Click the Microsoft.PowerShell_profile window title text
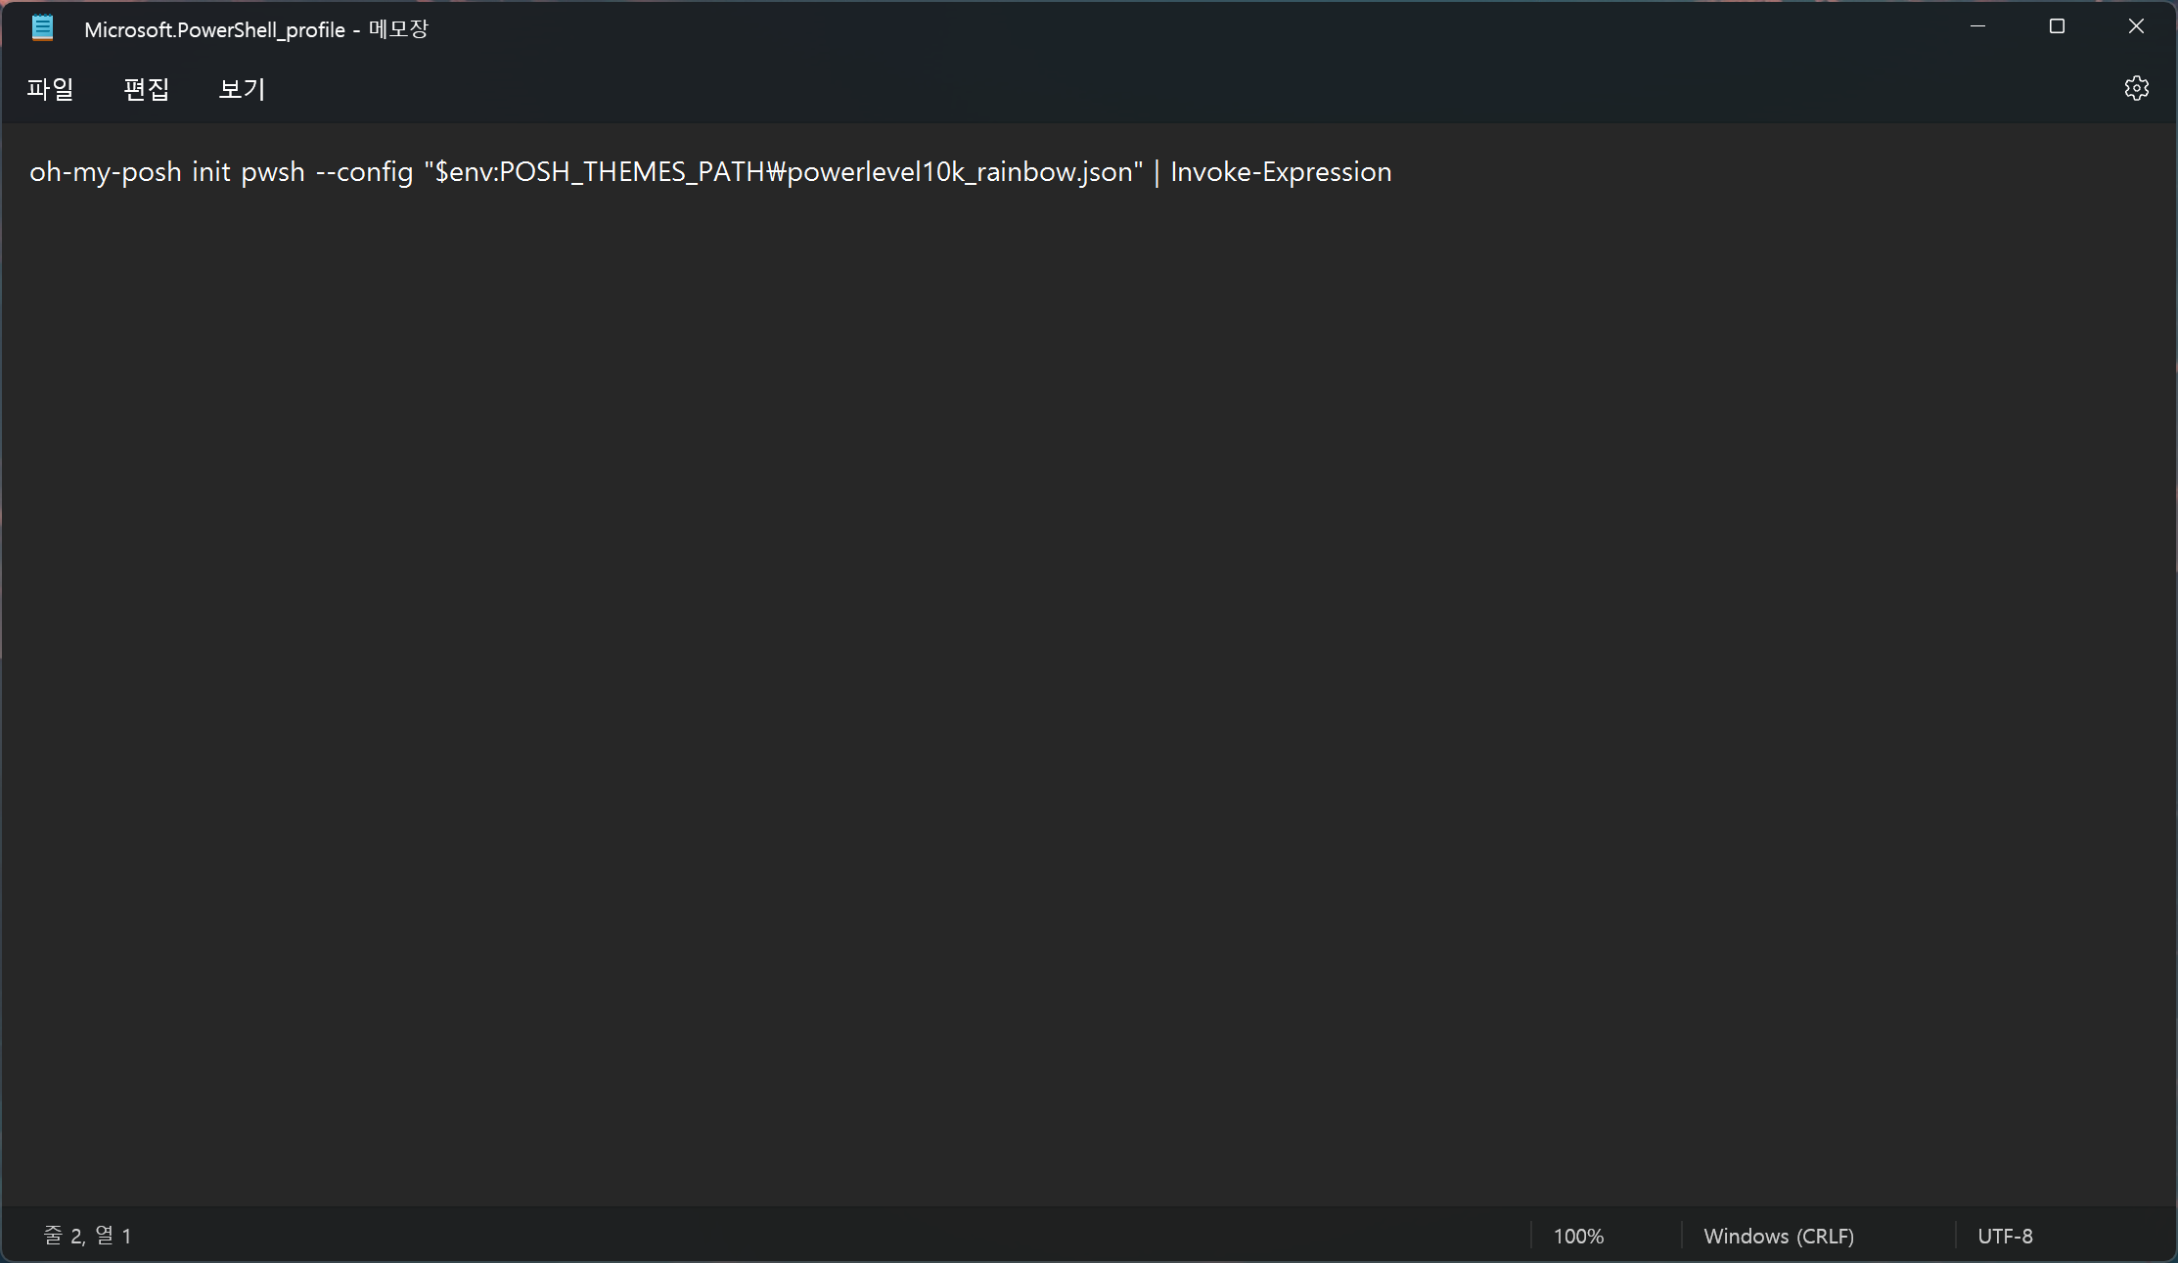Screen dimensions: 2178x1263 (214, 29)
